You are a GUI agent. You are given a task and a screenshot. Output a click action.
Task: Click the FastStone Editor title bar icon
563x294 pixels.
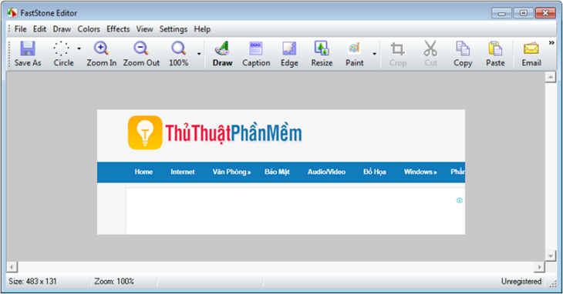coord(12,13)
